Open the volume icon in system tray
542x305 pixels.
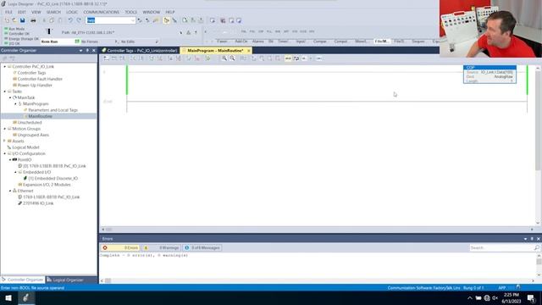point(495,297)
